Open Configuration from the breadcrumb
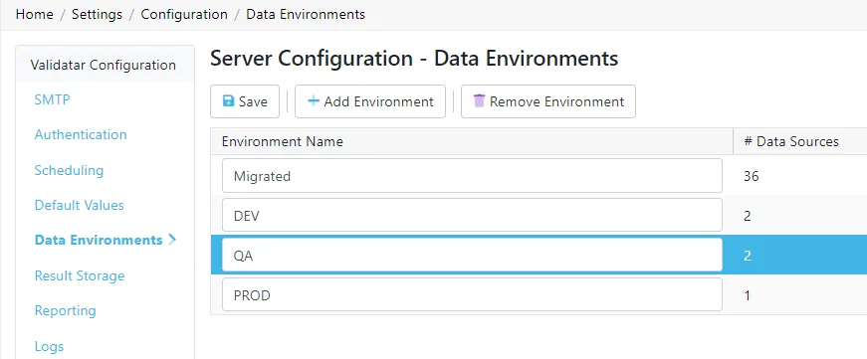The image size is (867, 359). pos(184,14)
